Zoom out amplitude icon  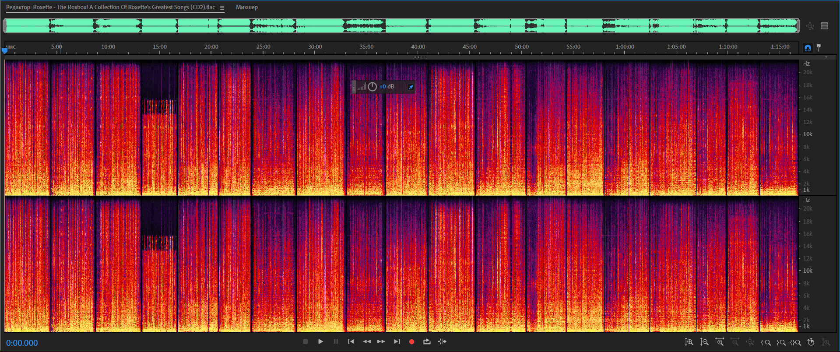point(704,342)
